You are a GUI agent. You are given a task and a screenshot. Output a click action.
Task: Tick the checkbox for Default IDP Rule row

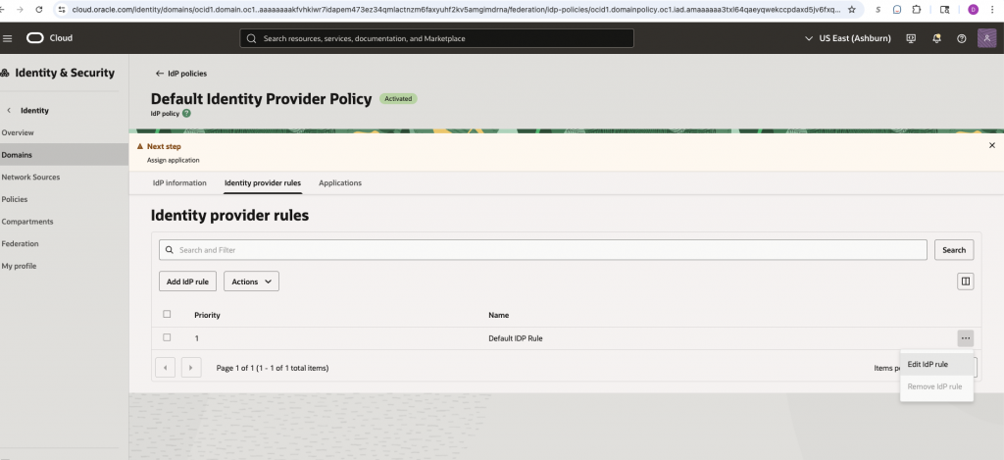coord(167,337)
